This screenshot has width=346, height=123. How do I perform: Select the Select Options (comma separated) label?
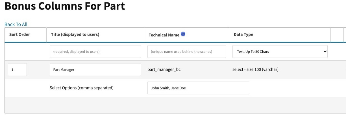[x=81, y=88]
